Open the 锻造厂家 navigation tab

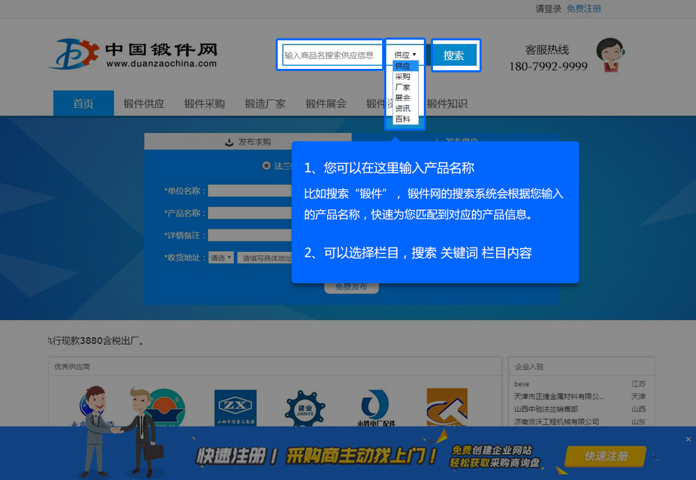(265, 104)
